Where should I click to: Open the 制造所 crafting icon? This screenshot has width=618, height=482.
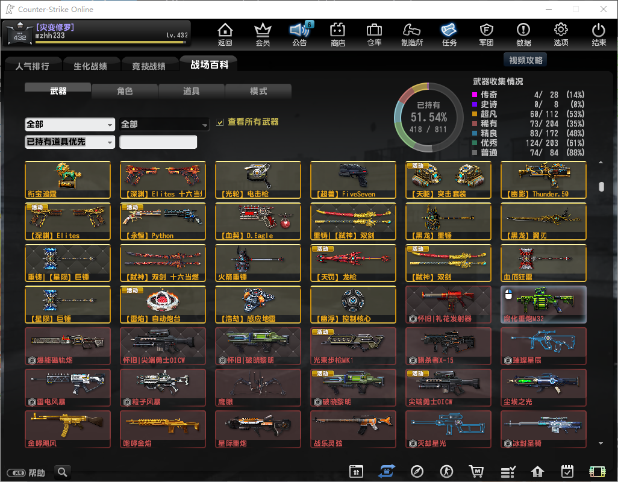412,34
